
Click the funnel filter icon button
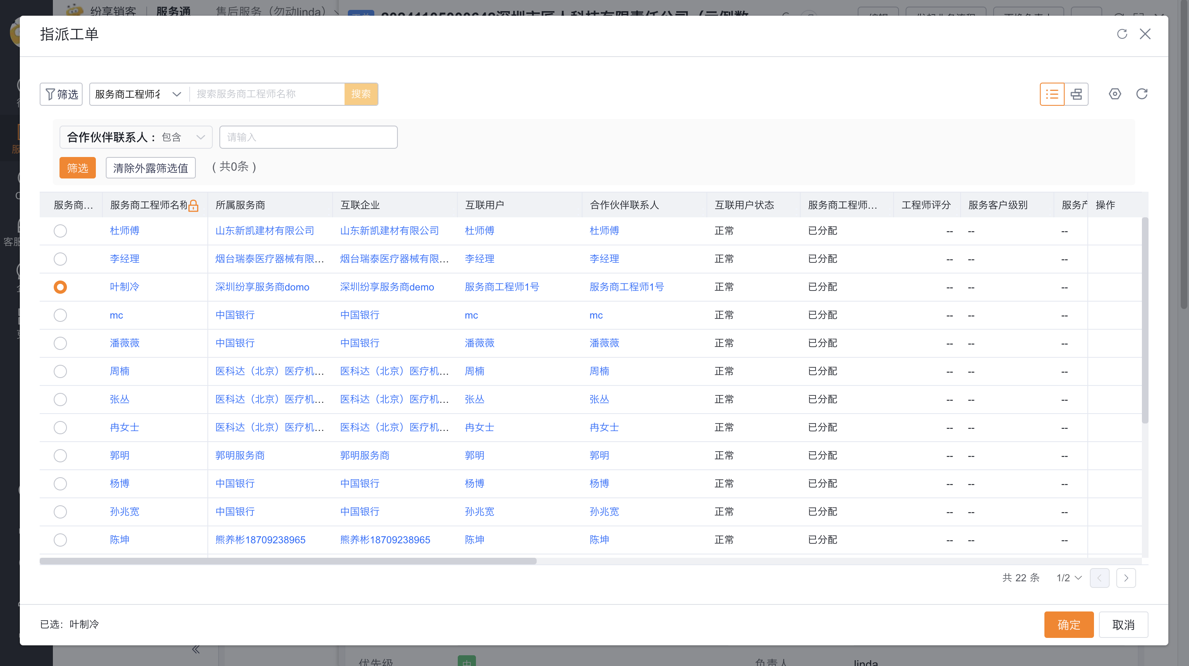click(61, 94)
